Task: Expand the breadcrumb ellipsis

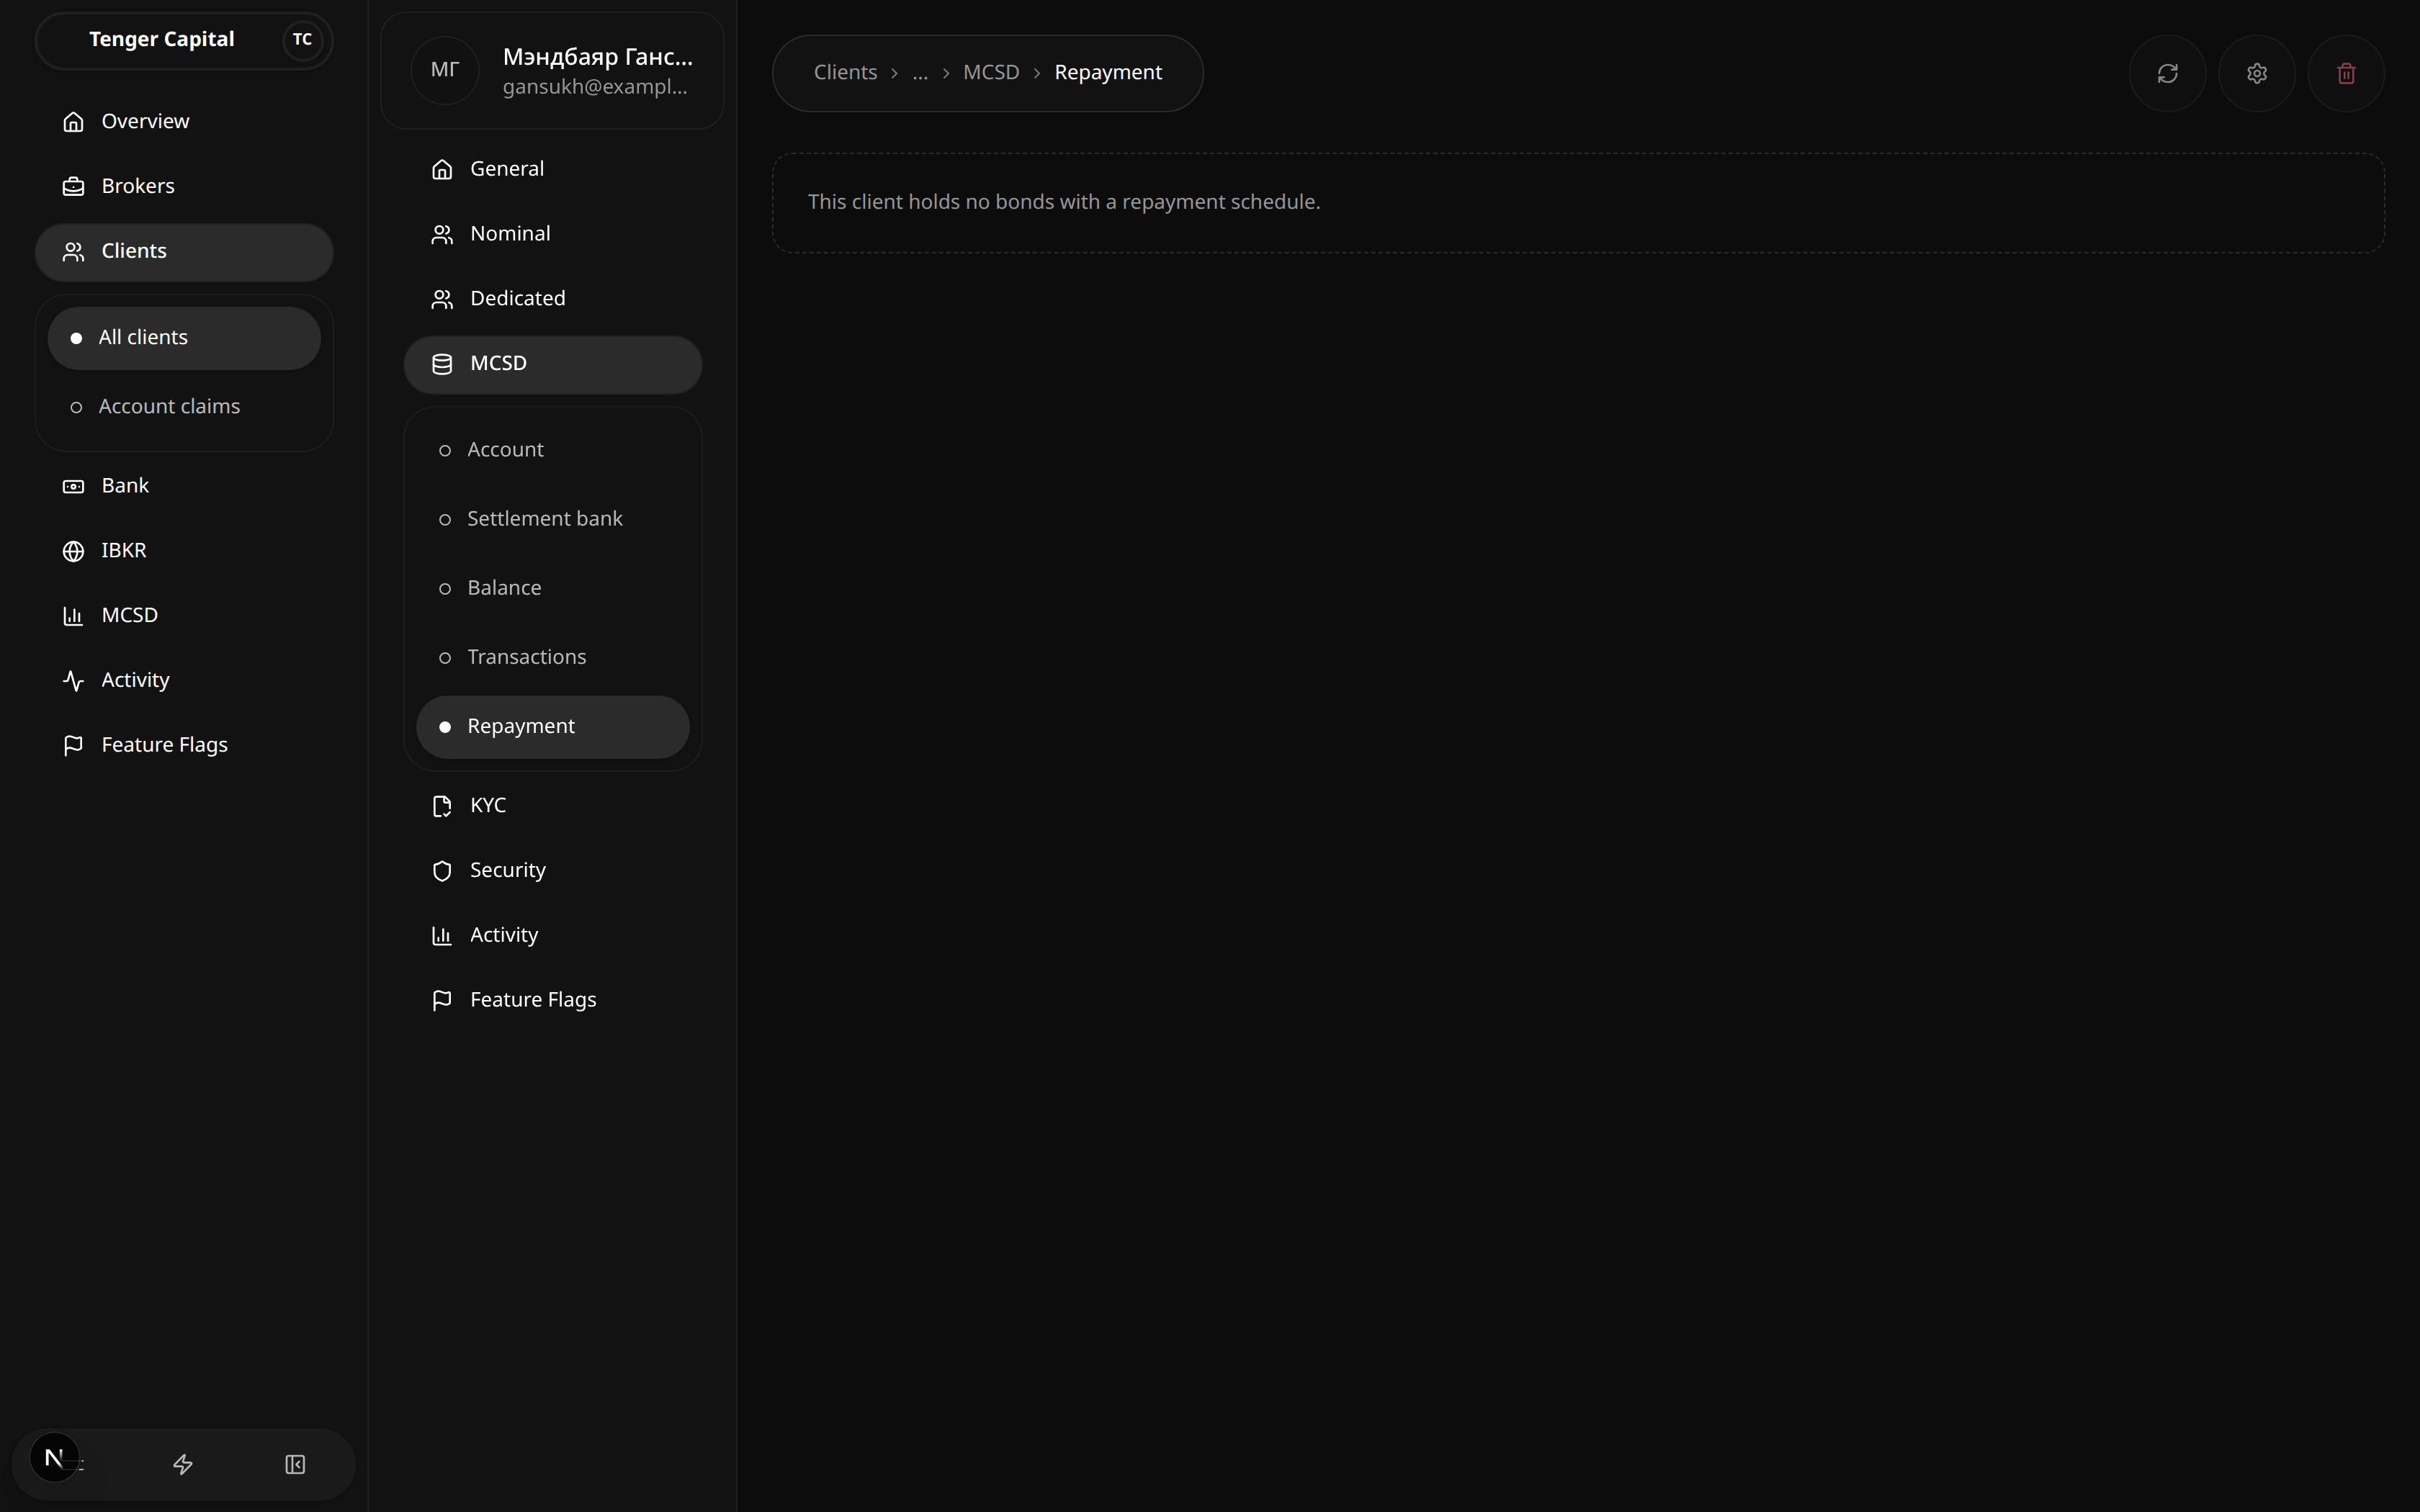Action: point(920,73)
